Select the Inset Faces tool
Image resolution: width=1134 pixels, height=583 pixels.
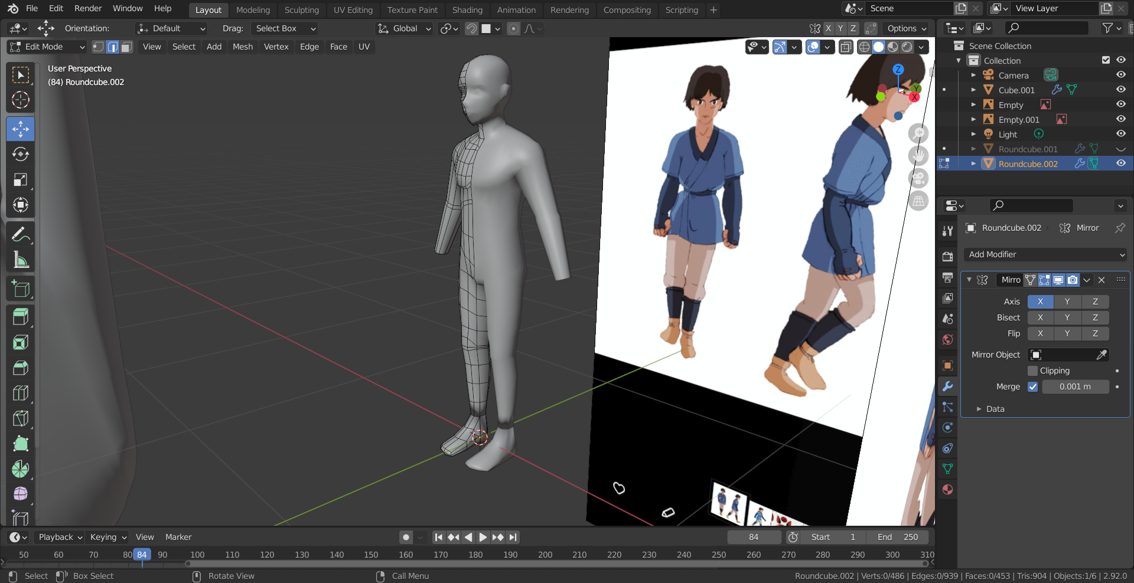pyautogui.click(x=21, y=342)
